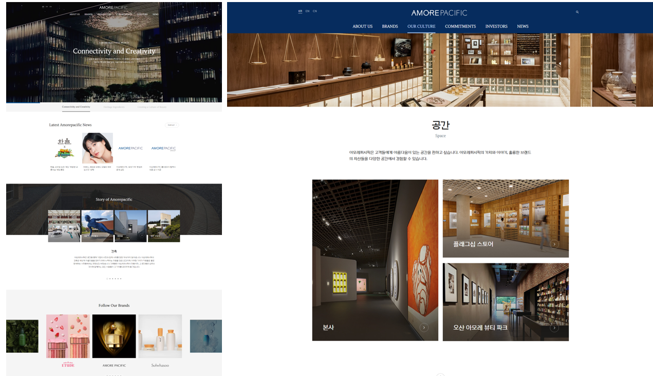Click the AMOREPACIFIC logo in the blue header
Image resolution: width=653 pixels, height=376 pixels.
(439, 12)
